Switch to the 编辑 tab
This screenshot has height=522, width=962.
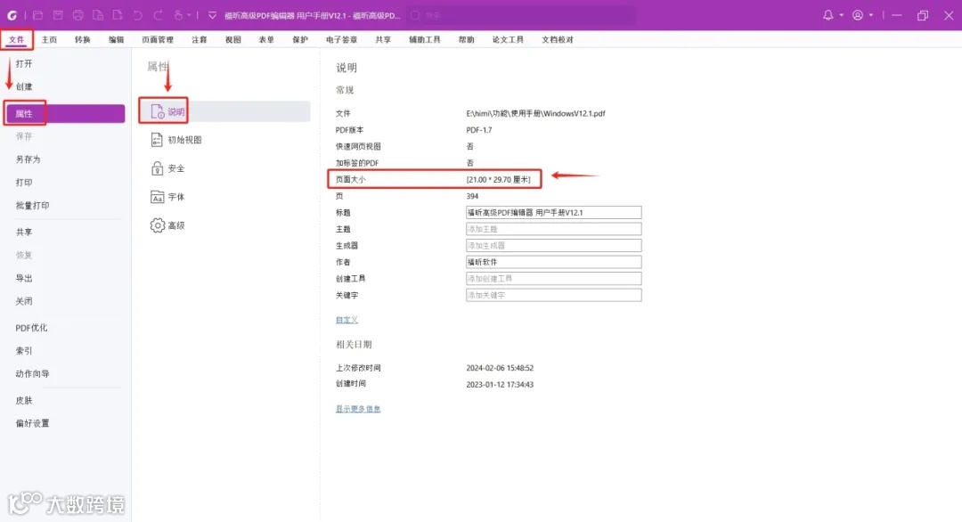(x=116, y=39)
